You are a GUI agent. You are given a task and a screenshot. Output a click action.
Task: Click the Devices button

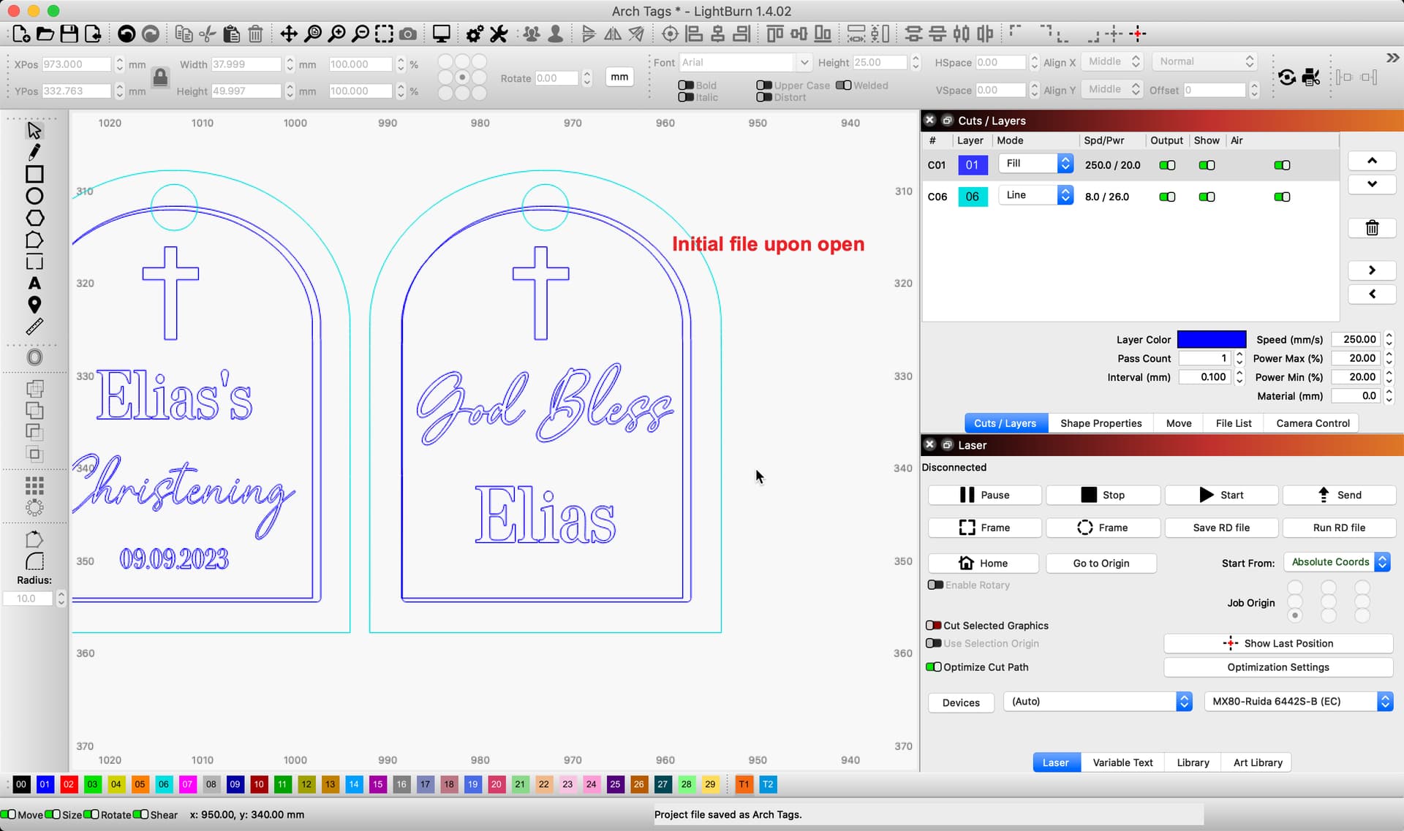click(961, 702)
